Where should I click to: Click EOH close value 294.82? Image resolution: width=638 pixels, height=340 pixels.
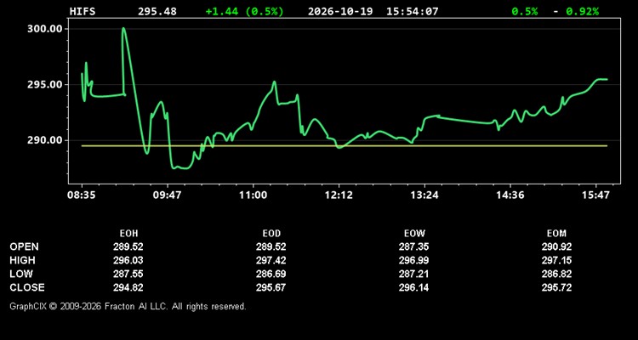(x=128, y=287)
